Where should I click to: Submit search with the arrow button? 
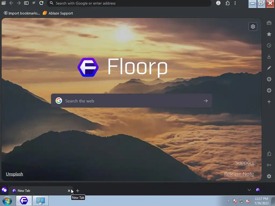pos(205,101)
